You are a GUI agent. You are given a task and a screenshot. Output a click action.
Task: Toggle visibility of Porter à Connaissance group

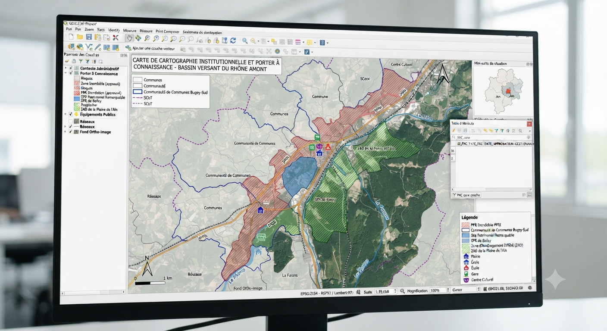pyautogui.click(x=71, y=73)
